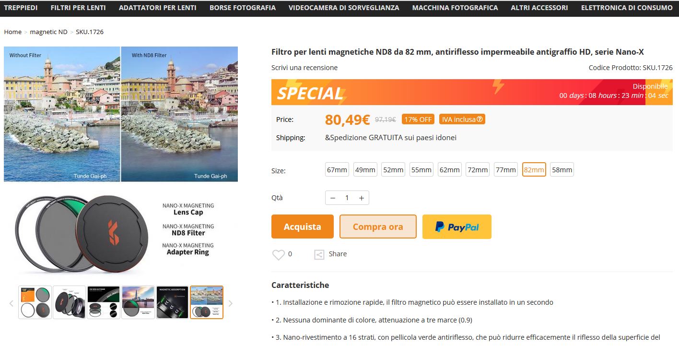679x346 pixels.
Task: Select the 77mm size option
Action: tap(506, 170)
